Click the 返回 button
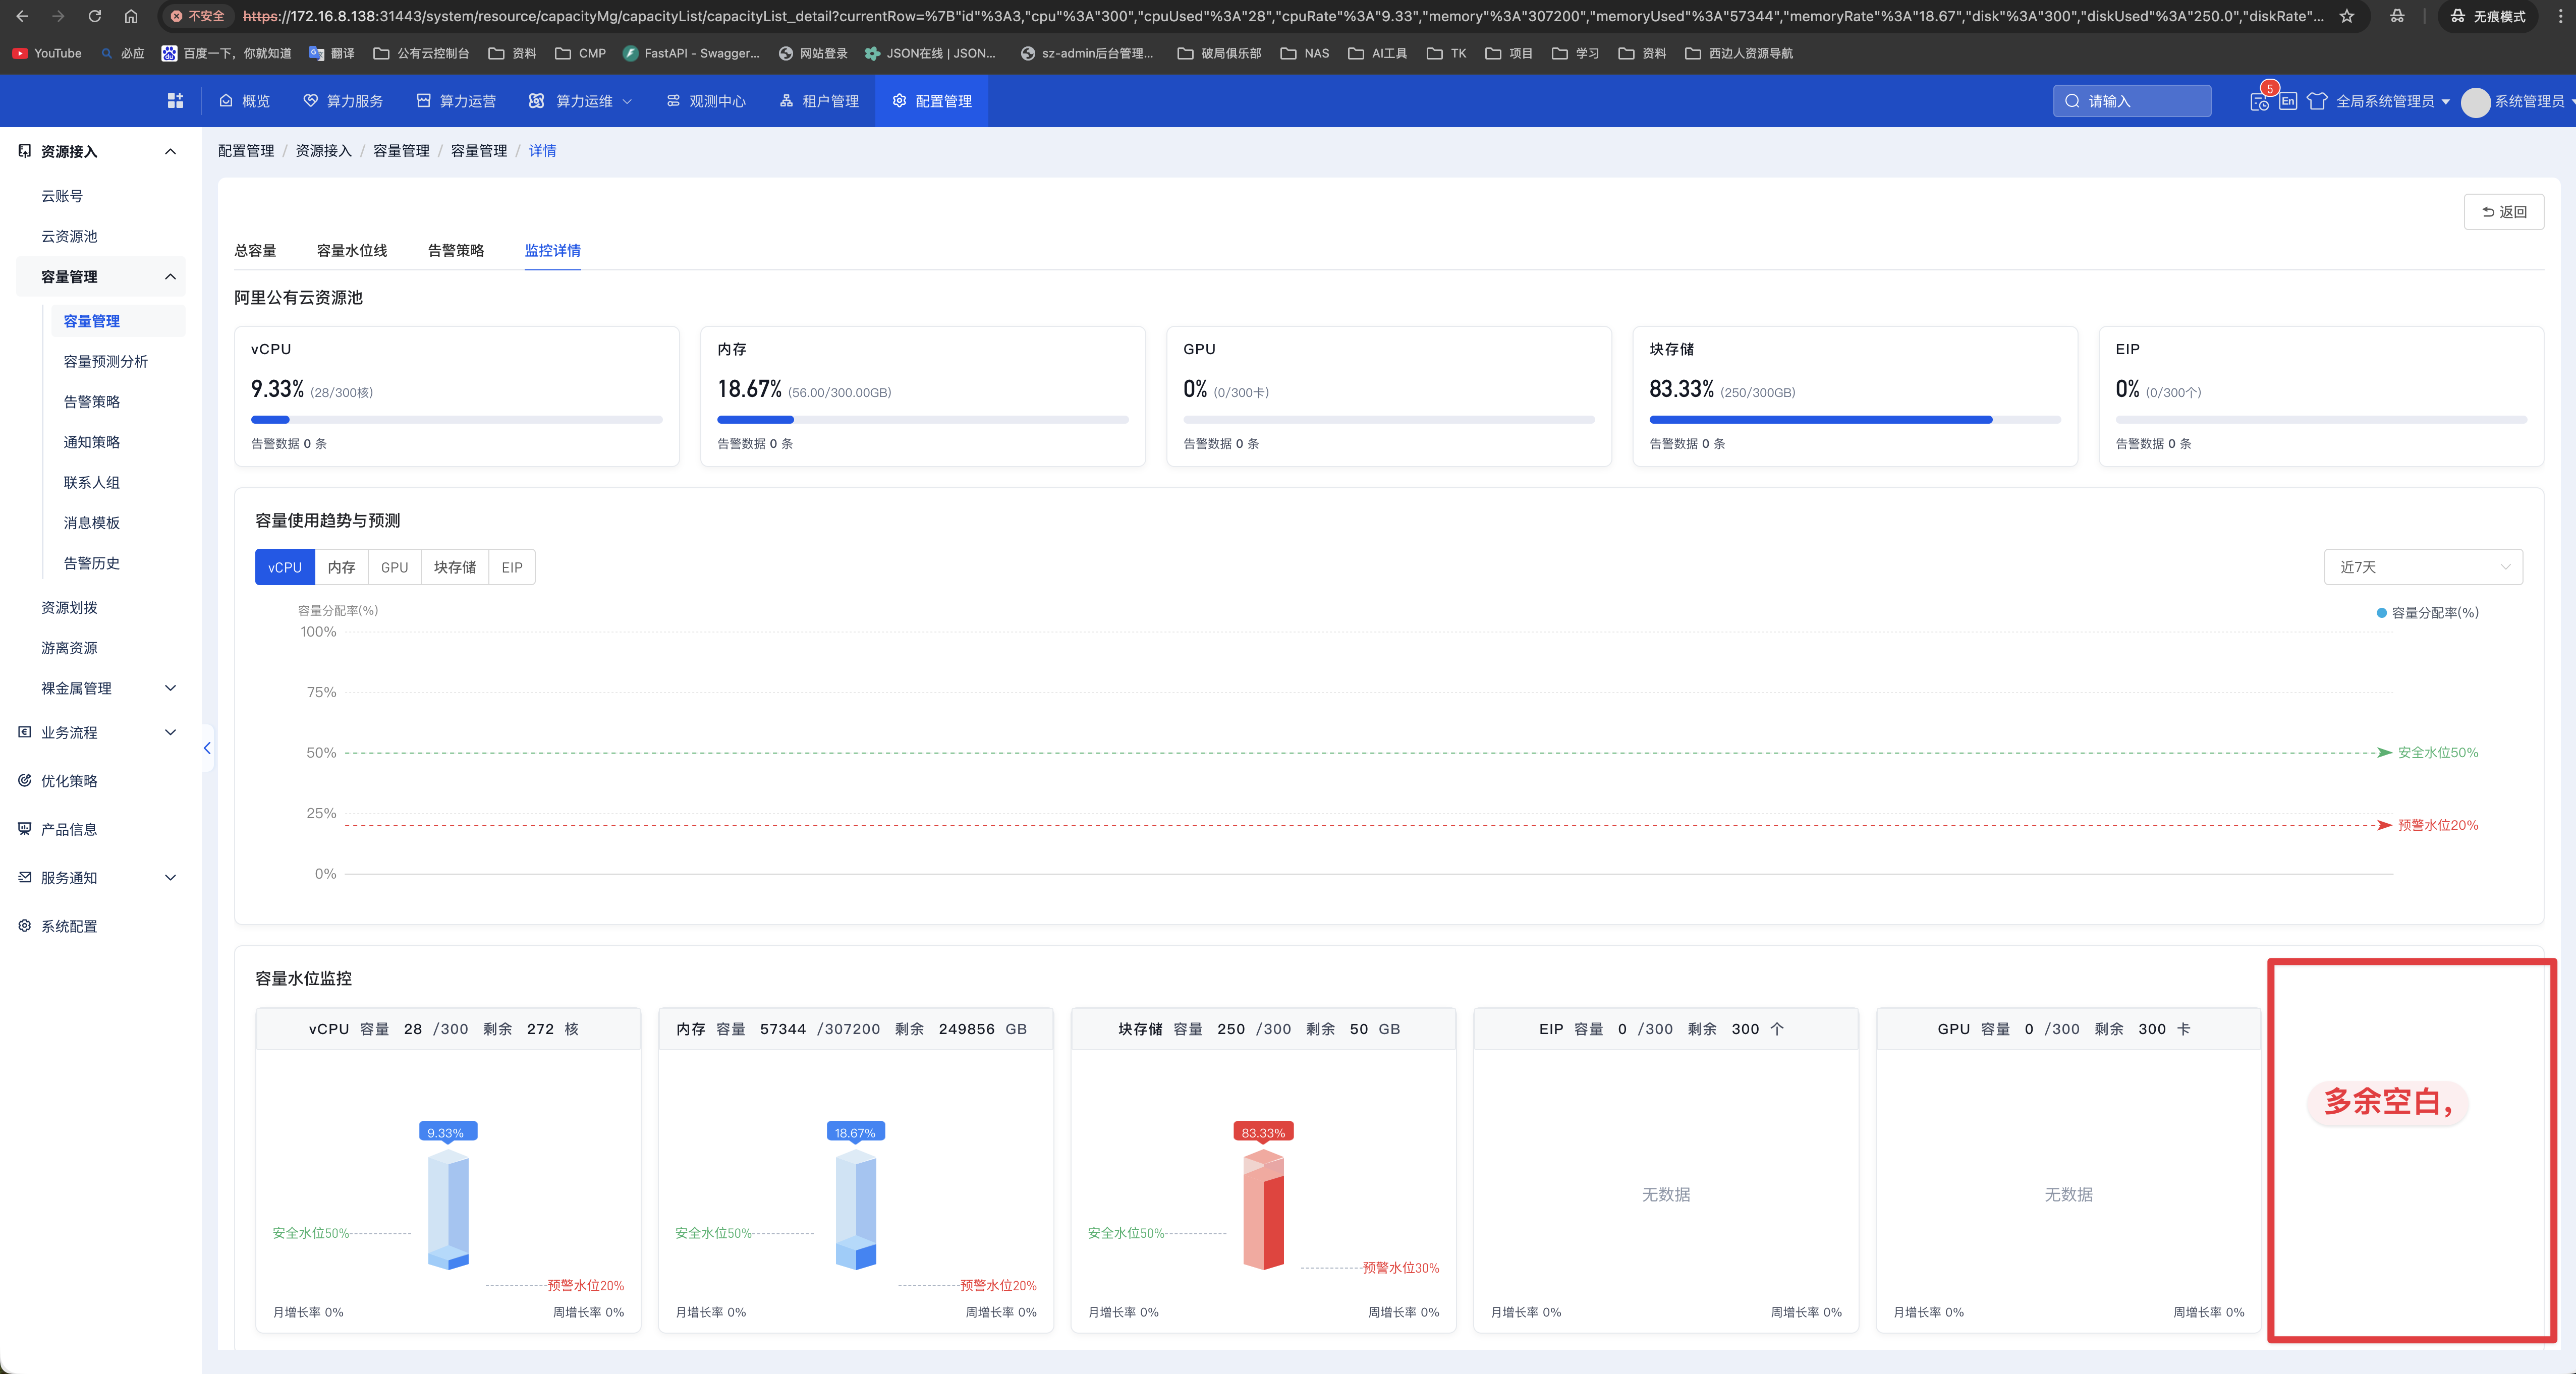The width and height of the screenshot is (2576, 1374). 2503,212
